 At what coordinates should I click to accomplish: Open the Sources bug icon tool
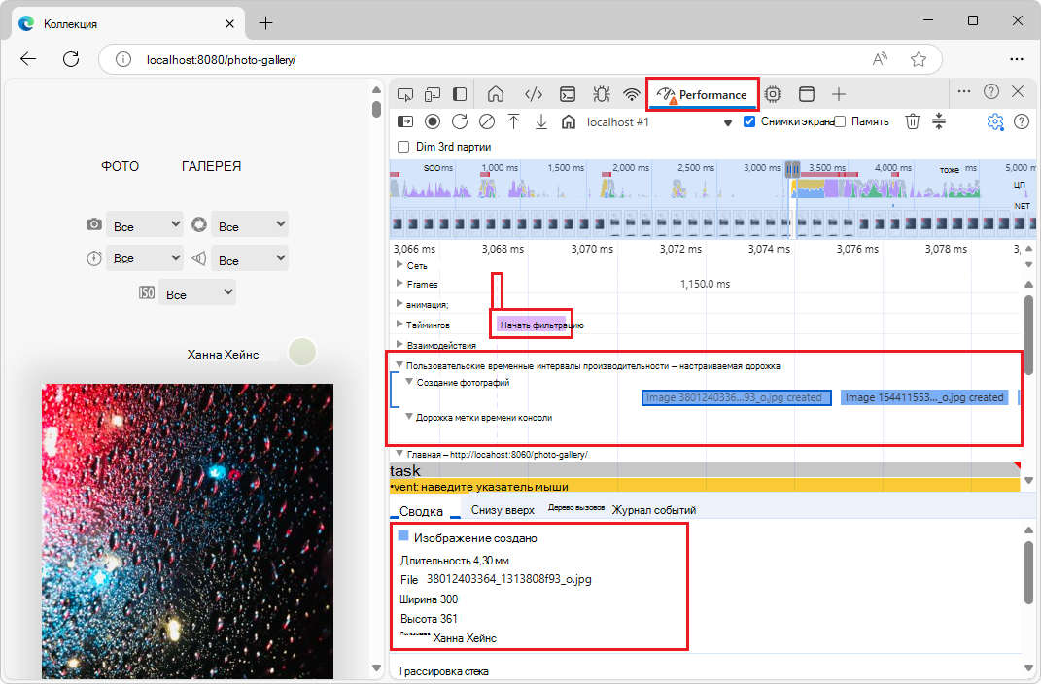pos(602,94)
